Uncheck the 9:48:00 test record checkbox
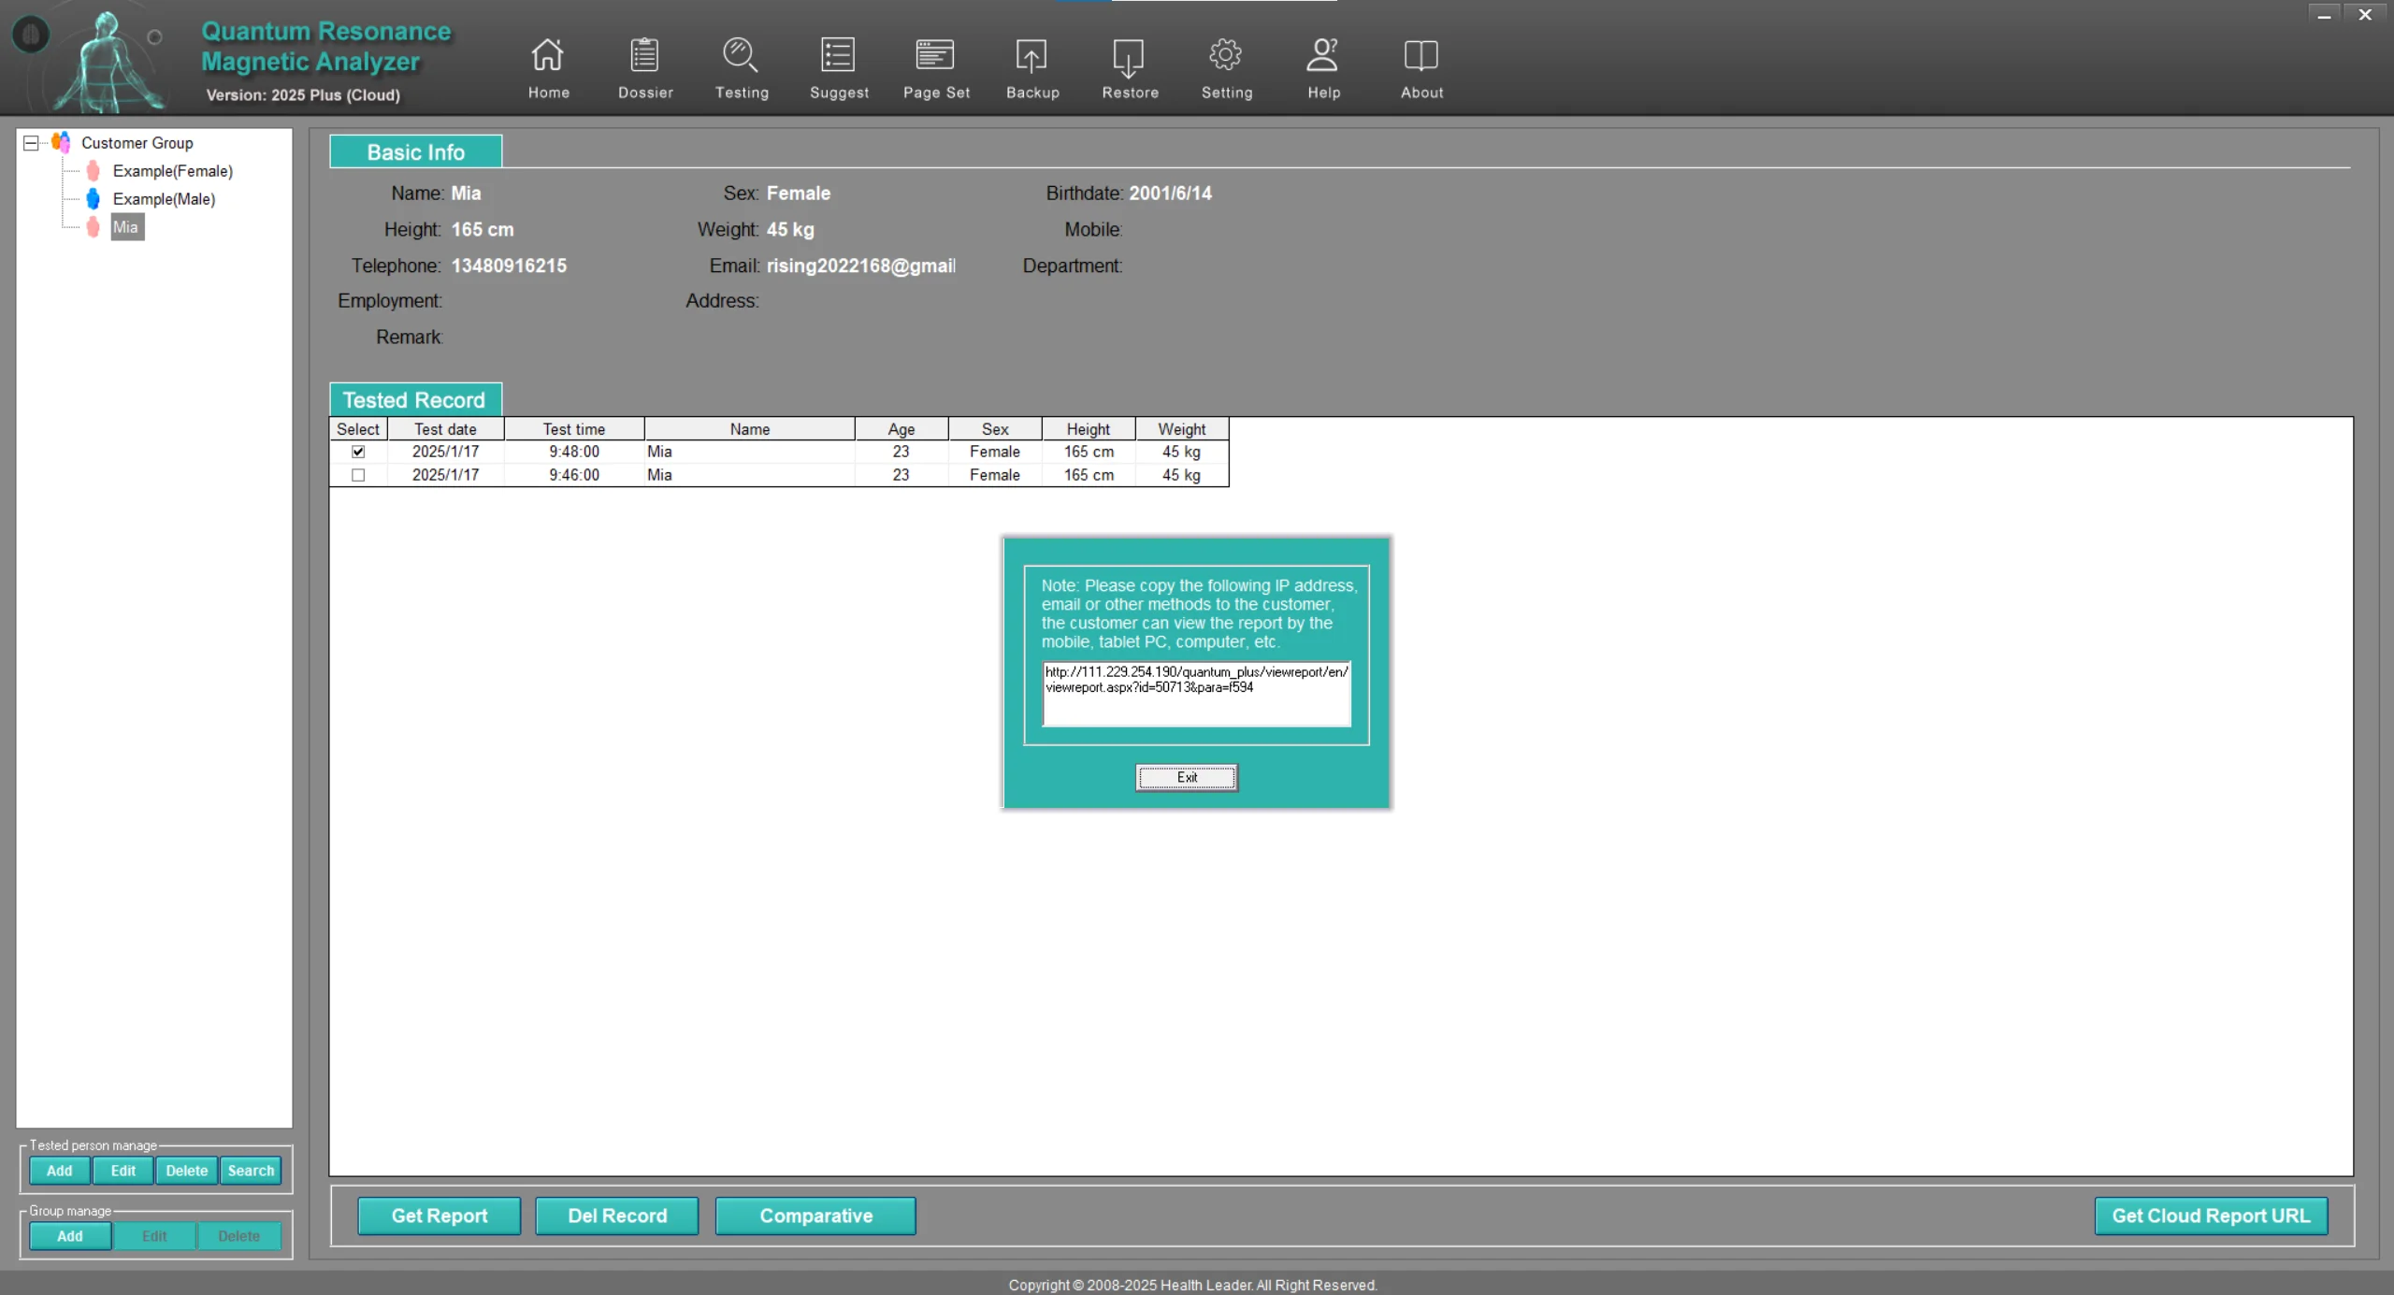This screenshot has height=1295, width=2394. click(358, 452)
